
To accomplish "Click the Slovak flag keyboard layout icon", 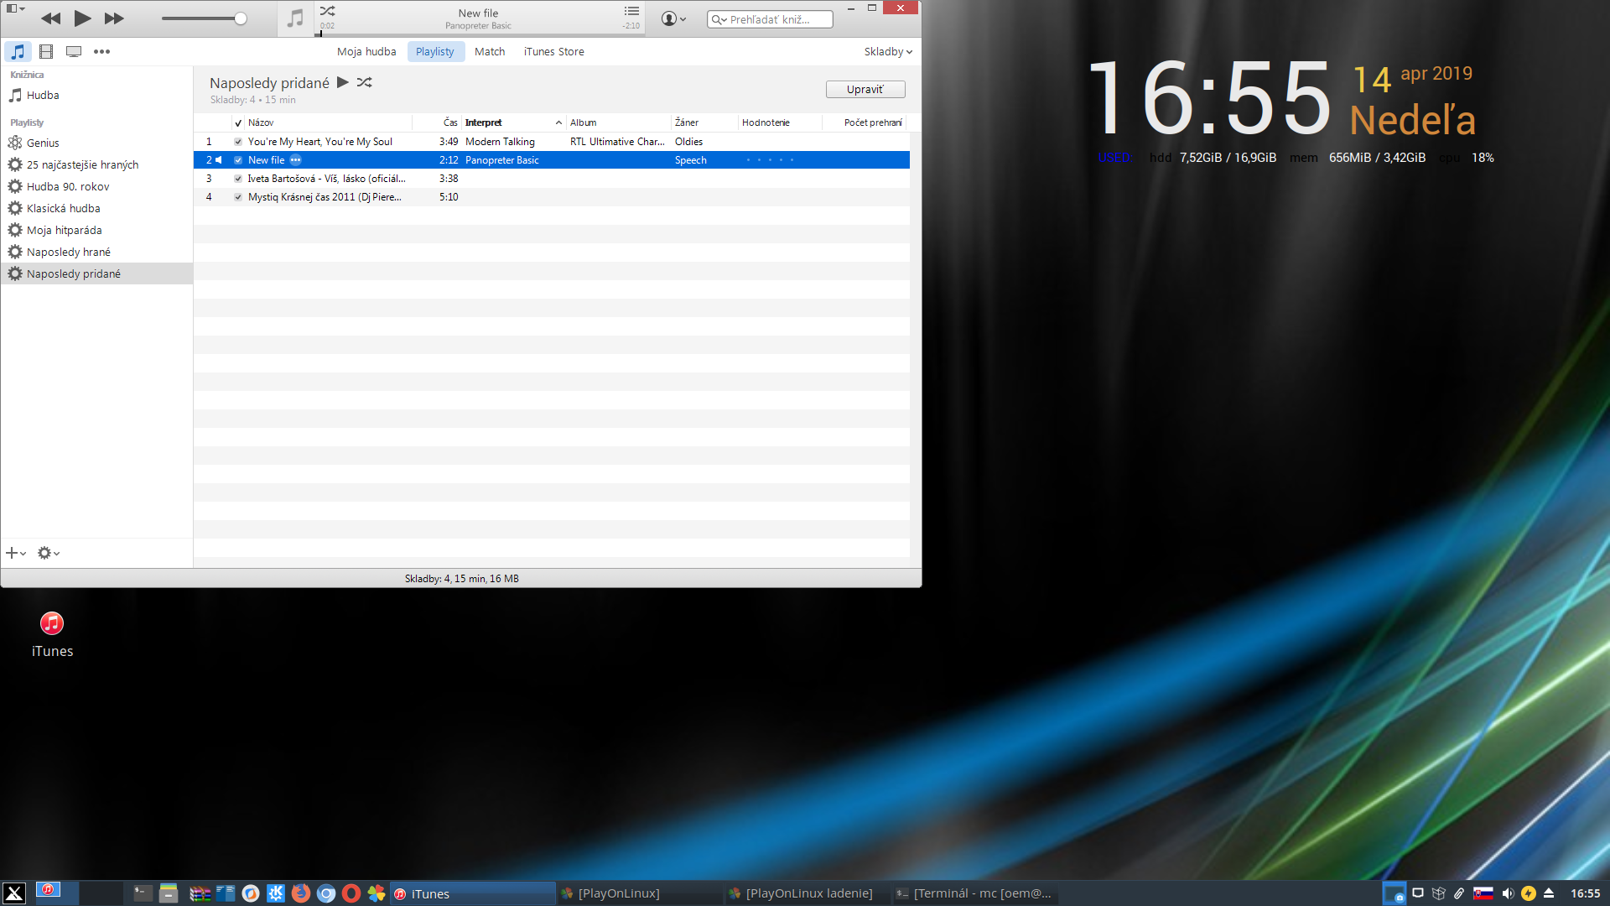I will (1483, 893).
